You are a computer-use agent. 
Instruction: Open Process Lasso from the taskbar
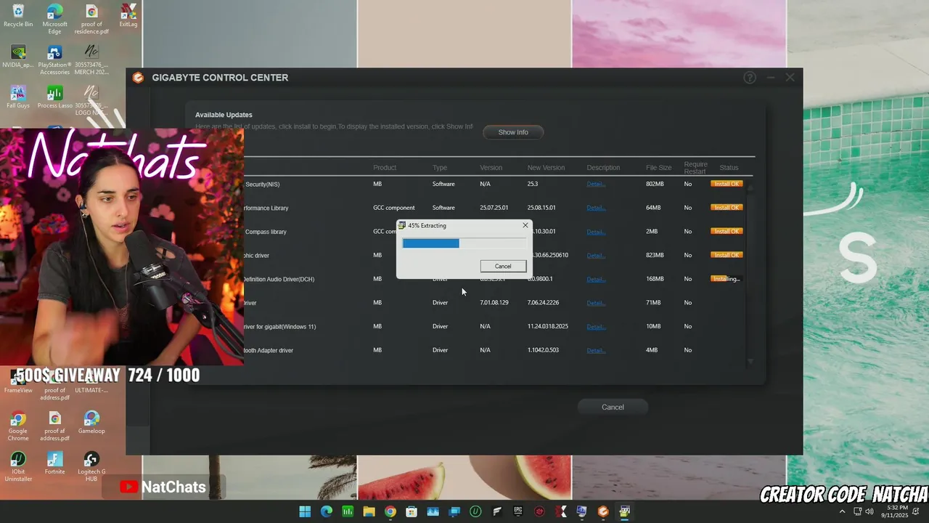click(x=348, y=511)
